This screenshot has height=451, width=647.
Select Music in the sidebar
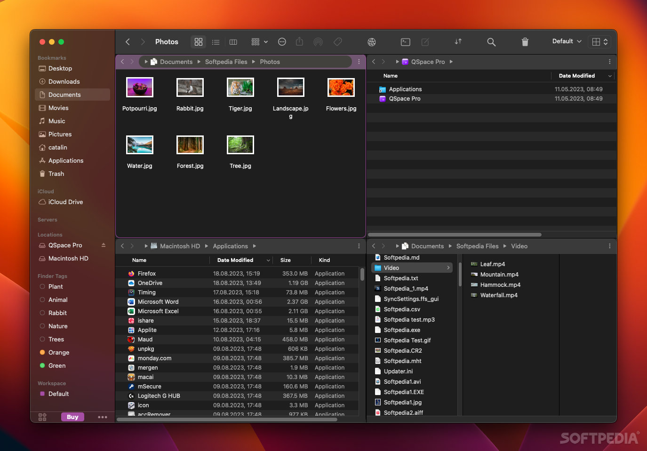click(72, 121)
